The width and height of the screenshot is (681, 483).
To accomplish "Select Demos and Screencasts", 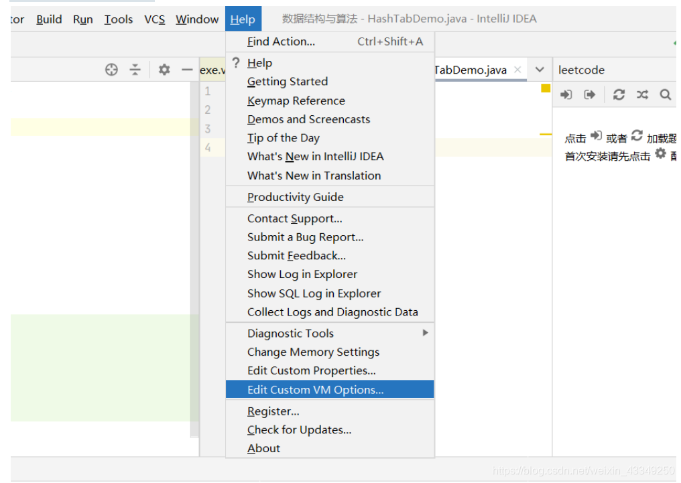I will (x=330, y=119).
